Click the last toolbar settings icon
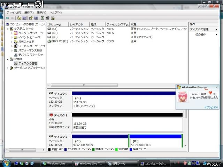This screenshot has height=167, width=223. coord(53,18)
